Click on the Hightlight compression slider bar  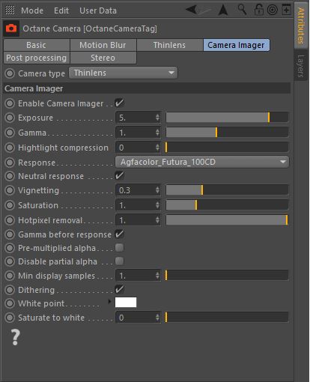click(227, 148)
